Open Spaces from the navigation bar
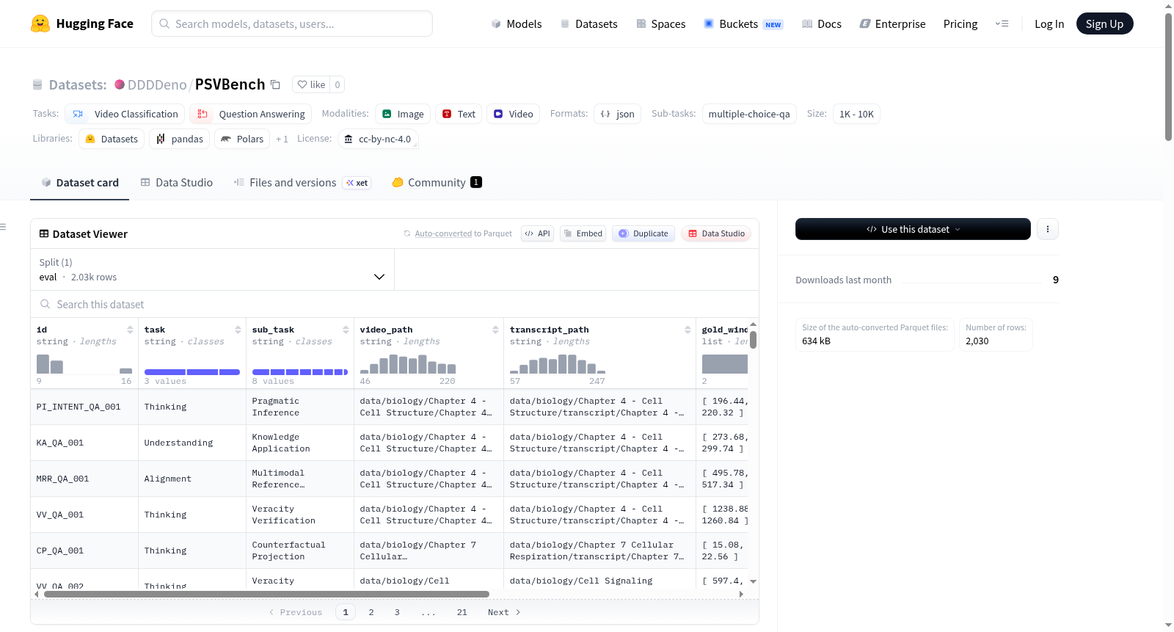 (x=661, y=23)
